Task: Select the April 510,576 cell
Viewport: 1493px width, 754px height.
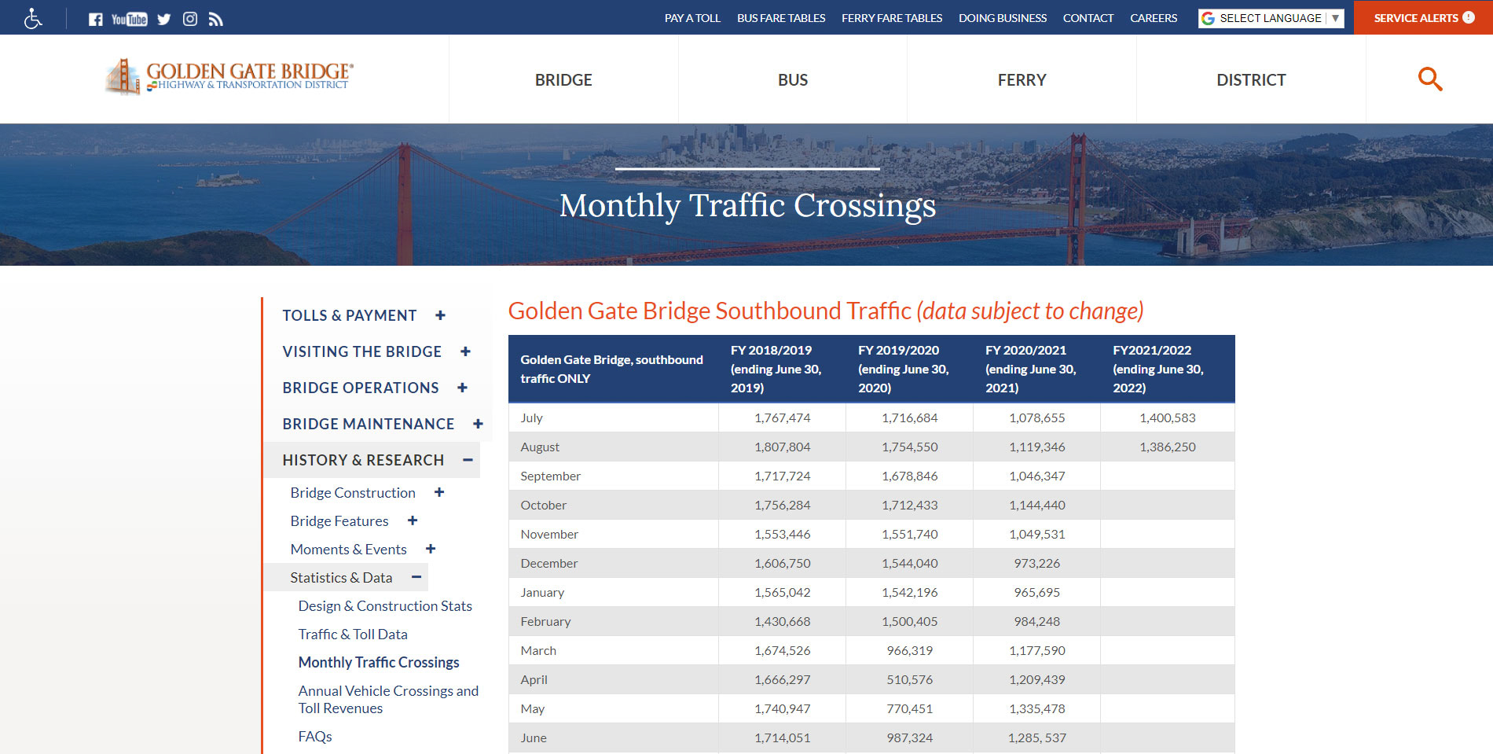Action: coord(909,679)
